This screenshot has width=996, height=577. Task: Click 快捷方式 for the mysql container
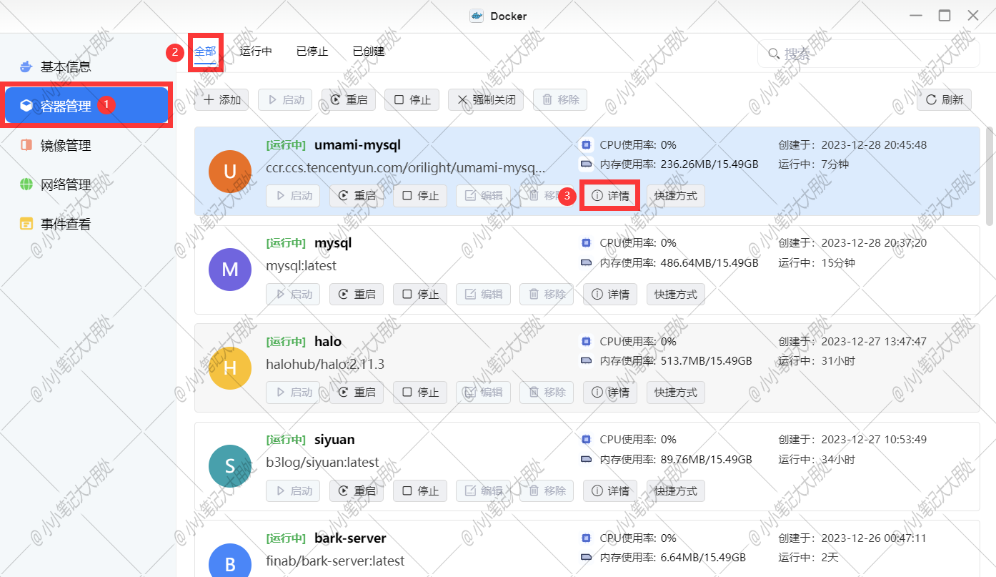click(x=676, y=294)
